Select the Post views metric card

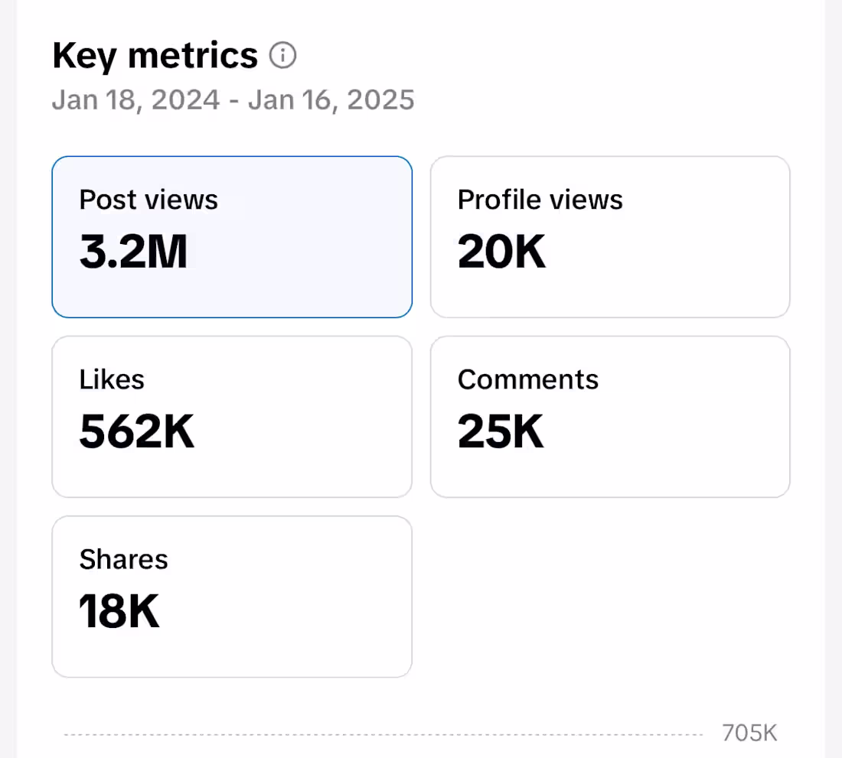pos(232,237)
